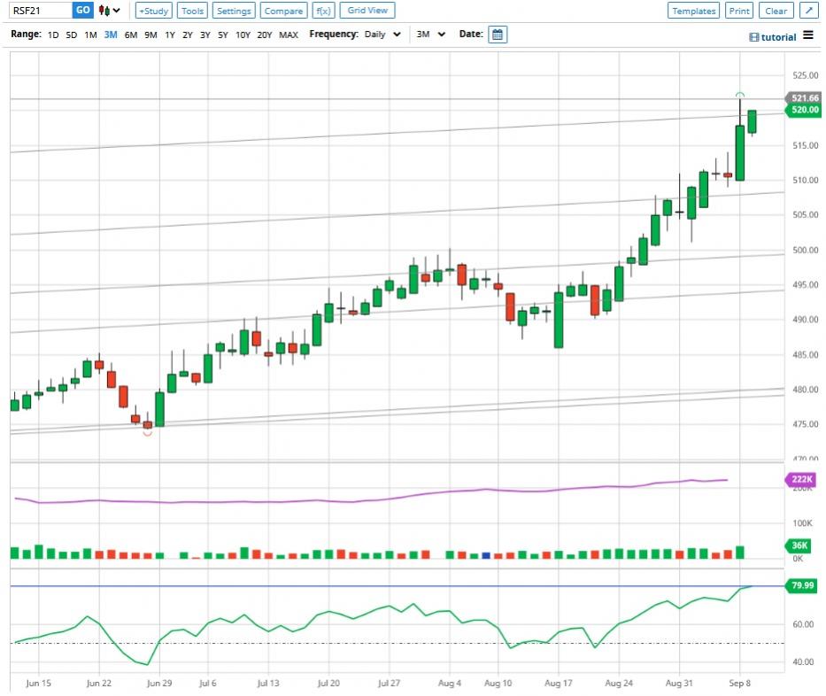
Task: Expand chart to full screen with arrow icon
Action: pyautogui.click(x=808, y=11)
